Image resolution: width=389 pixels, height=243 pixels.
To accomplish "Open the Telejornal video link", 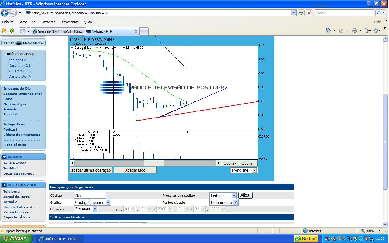I will point(12,191).
